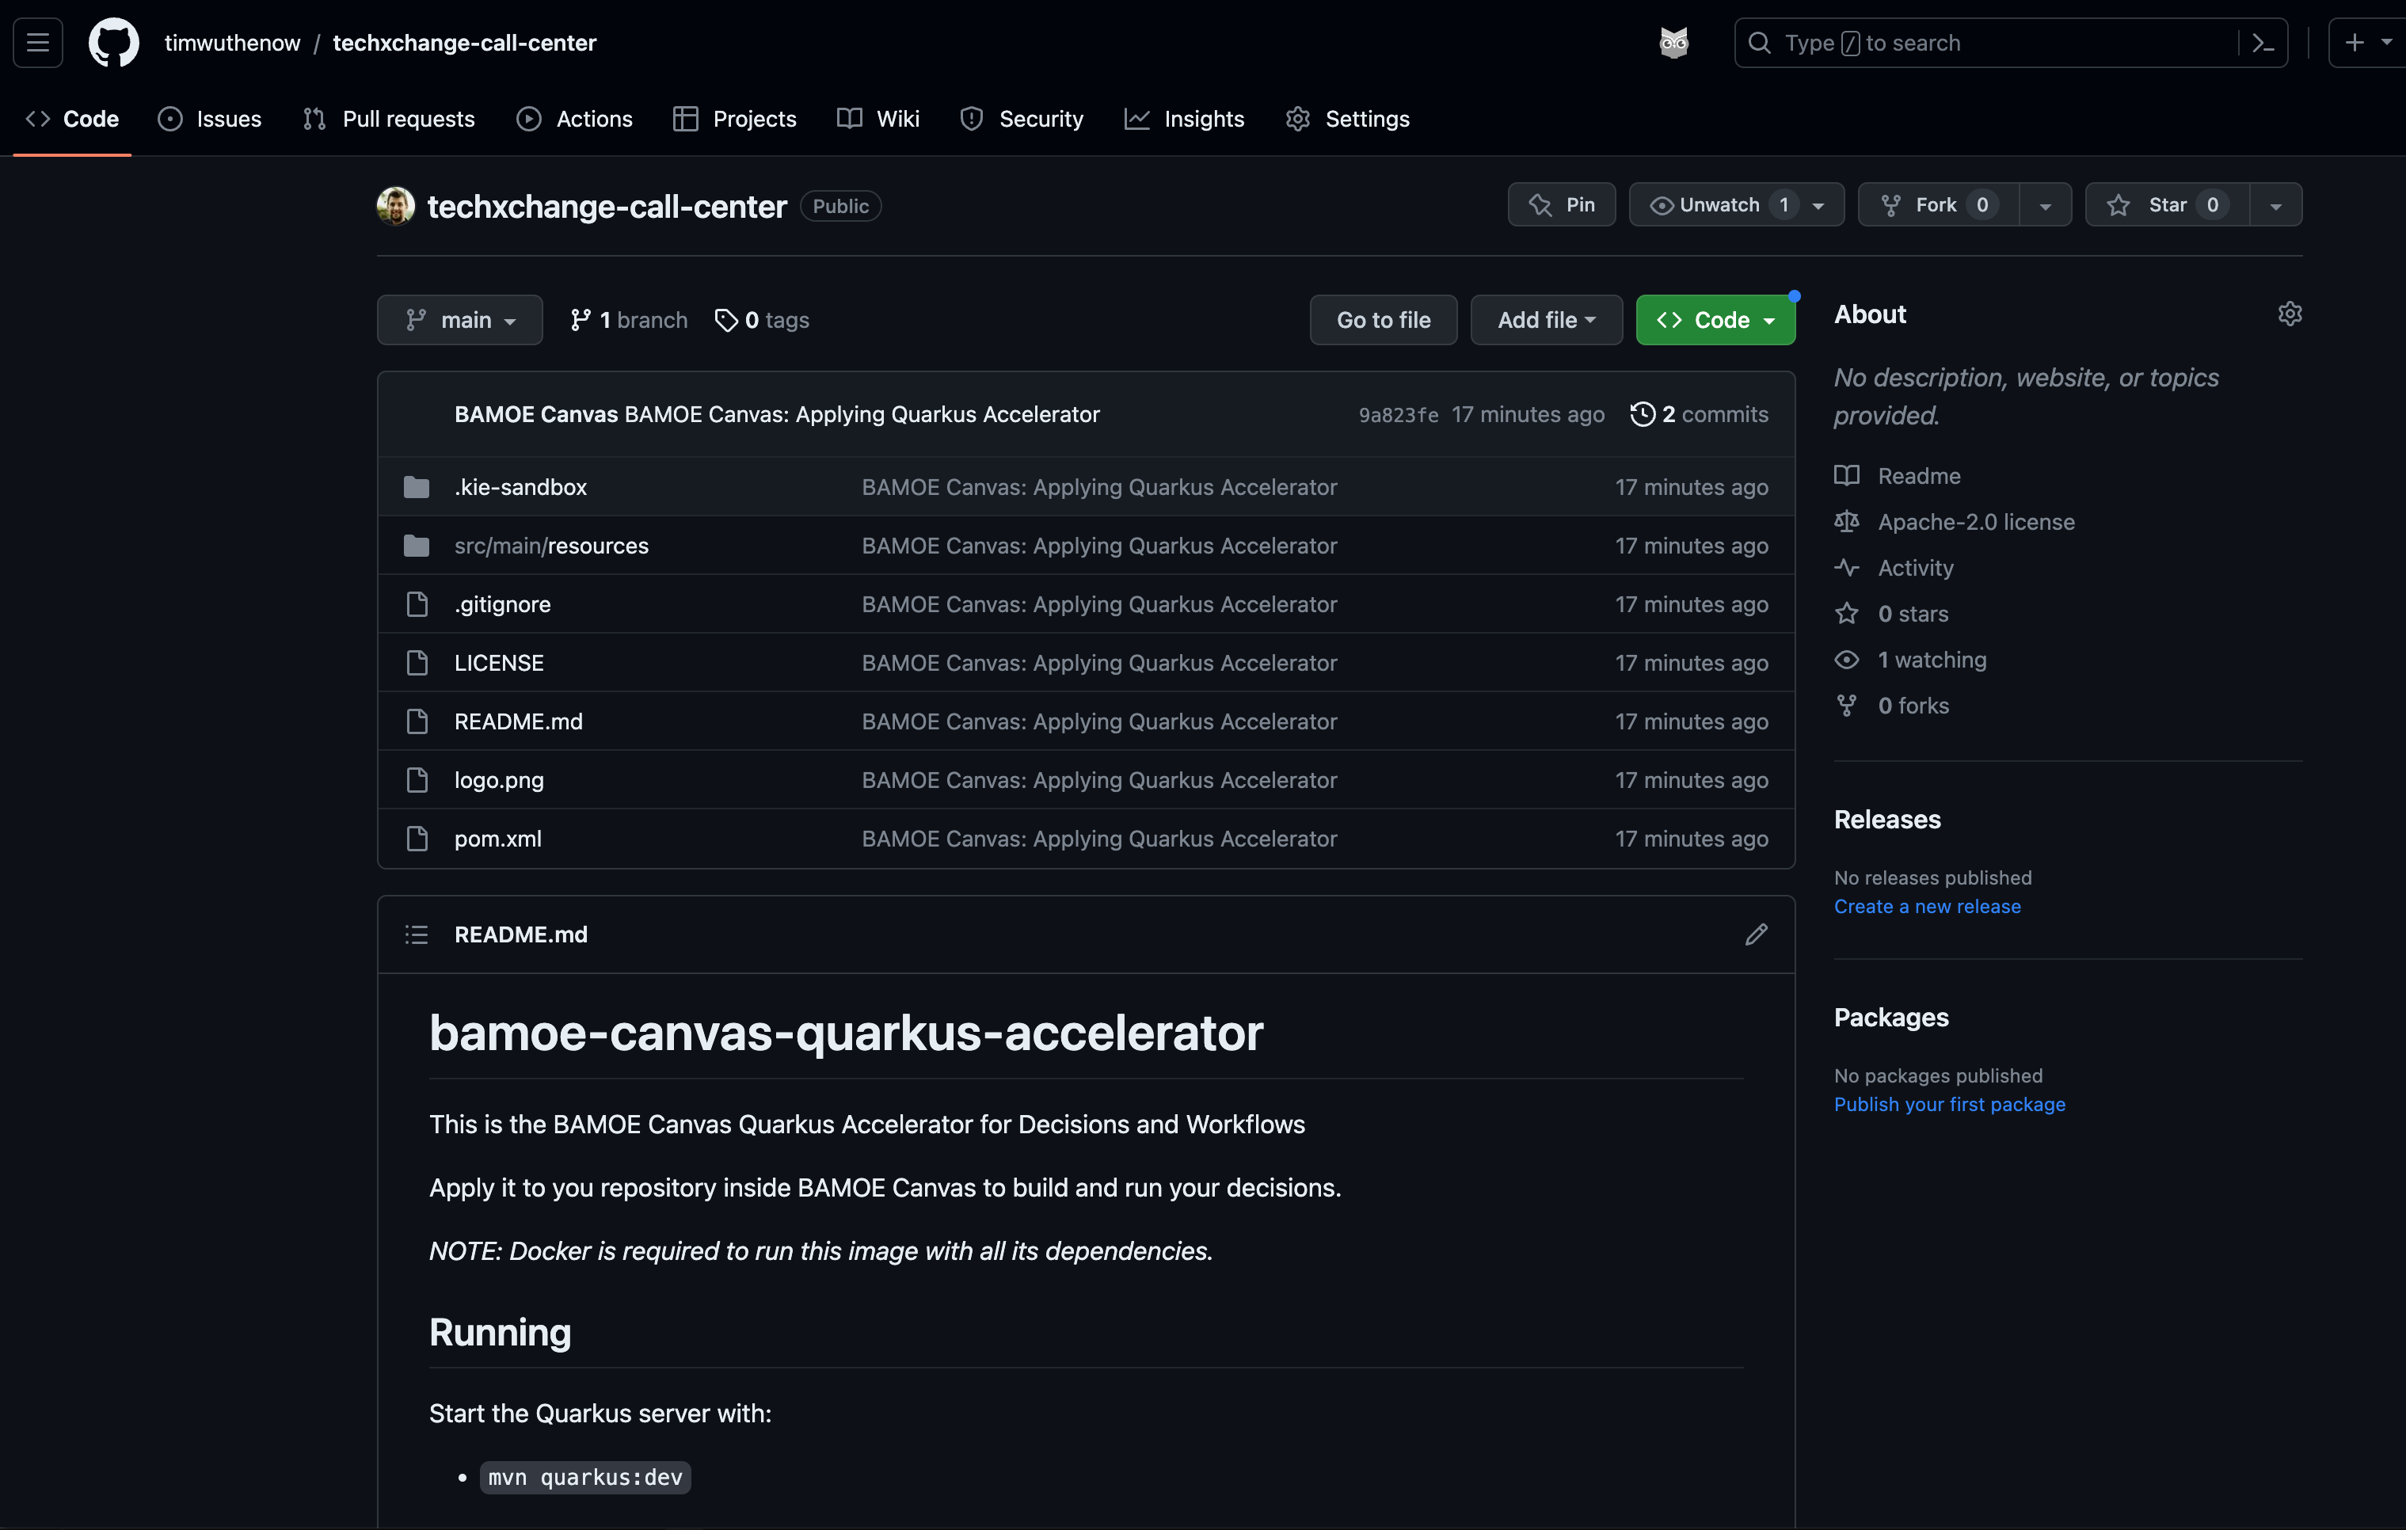Click the plus create-new icon
Image resolution: width=2406 pixels, height=1530 pixels.
[x=2354, y=43]
